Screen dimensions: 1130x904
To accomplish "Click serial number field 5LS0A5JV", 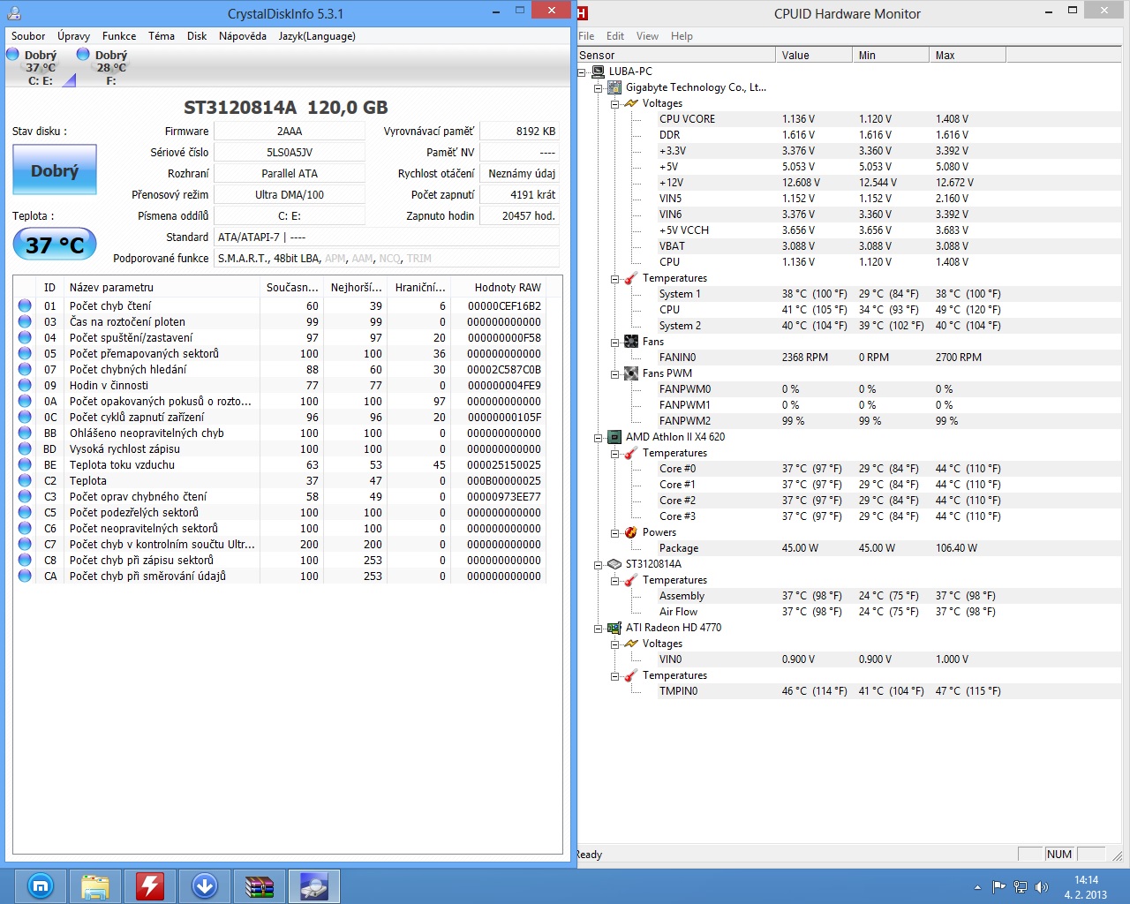I will (x=290, y=152).
